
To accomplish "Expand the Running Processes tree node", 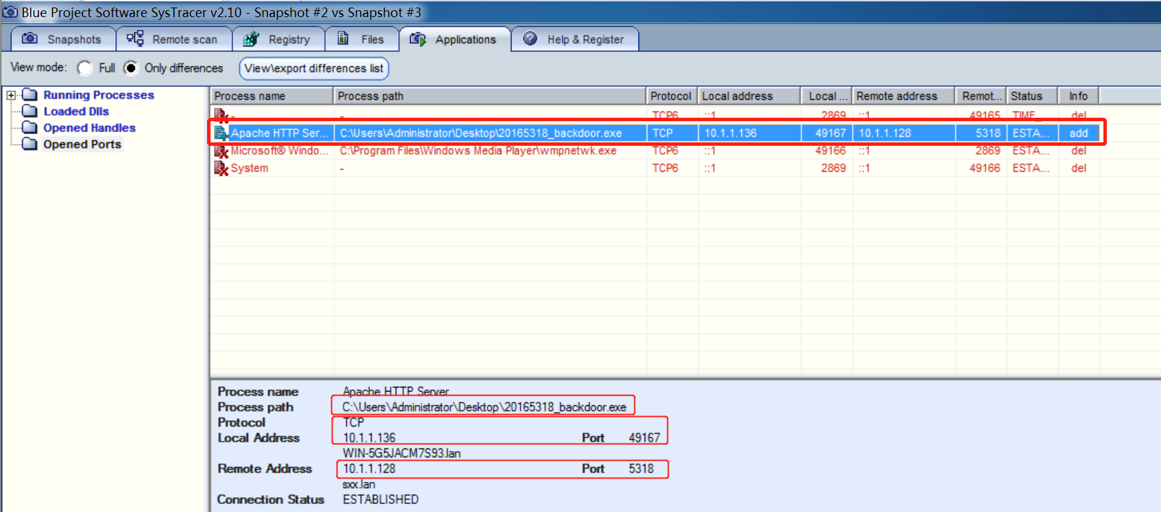I will tap(11, 95).
